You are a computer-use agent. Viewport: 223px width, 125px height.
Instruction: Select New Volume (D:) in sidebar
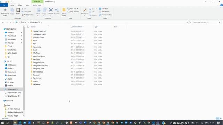pos(14,93)
